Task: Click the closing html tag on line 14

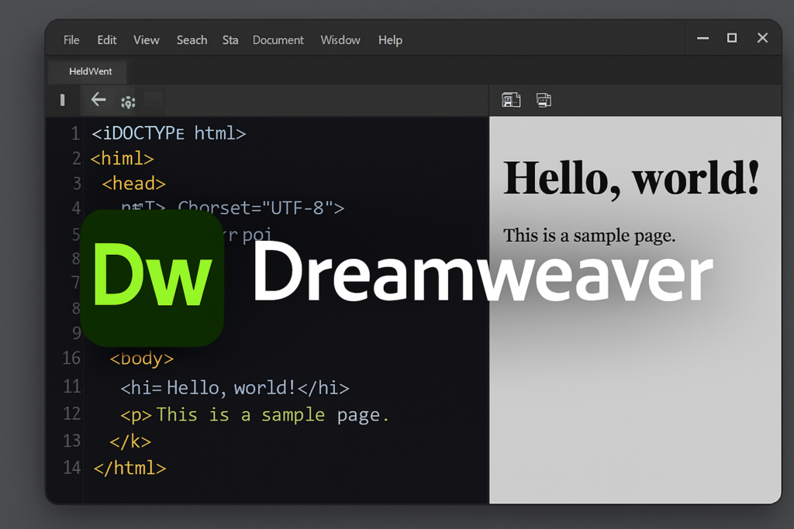Action: (129, 468)
